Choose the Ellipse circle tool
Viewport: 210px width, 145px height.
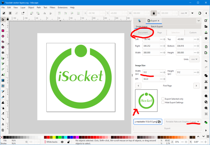(x=3, y=36)
